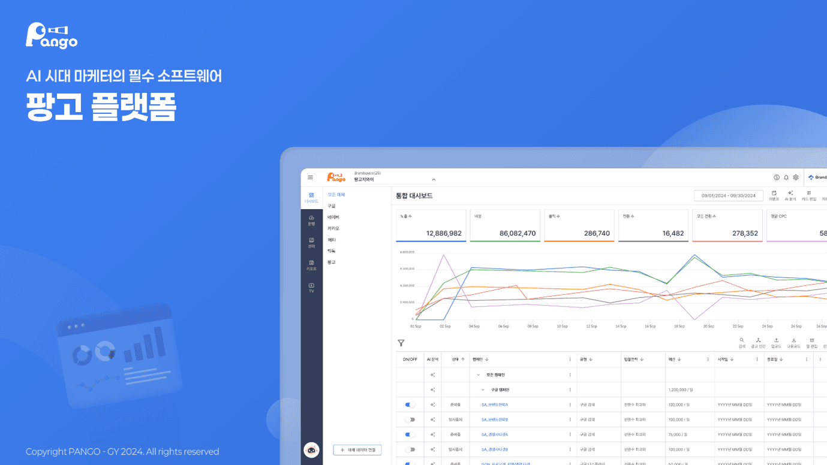This screenshot has height=465, width=827.
Task: Open notifications bell icon
Action: (786, 177)
